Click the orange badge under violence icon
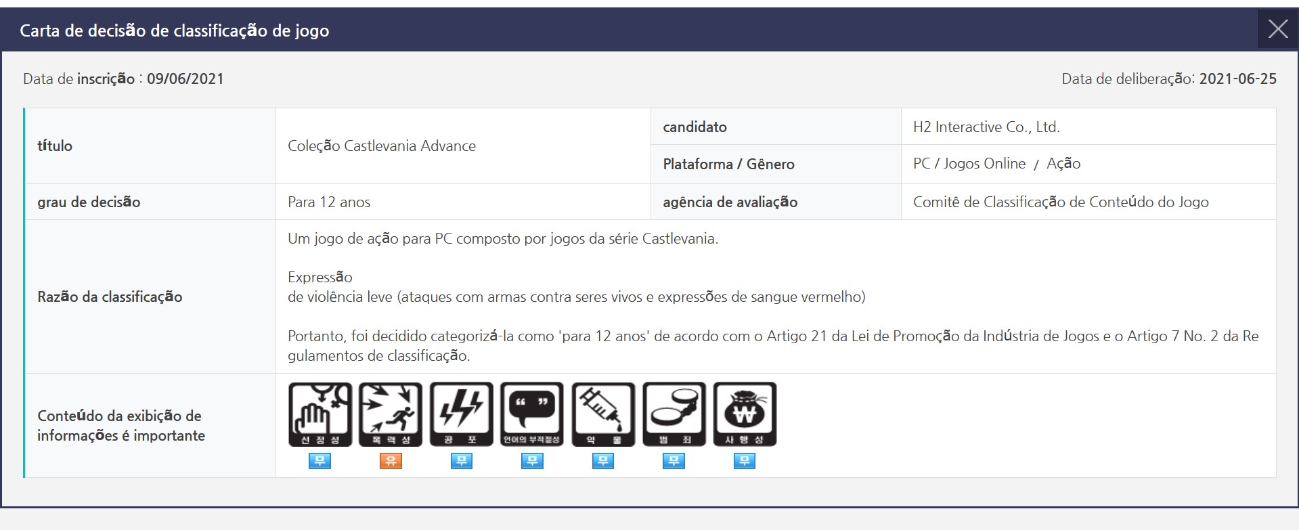The image size is (1299, 530). 391,461
